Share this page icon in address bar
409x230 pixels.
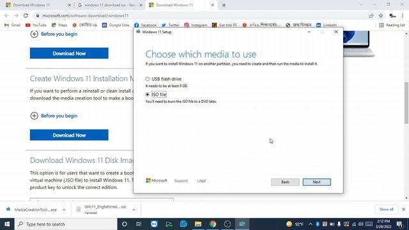pyautogui.click(x=371, y=15)
